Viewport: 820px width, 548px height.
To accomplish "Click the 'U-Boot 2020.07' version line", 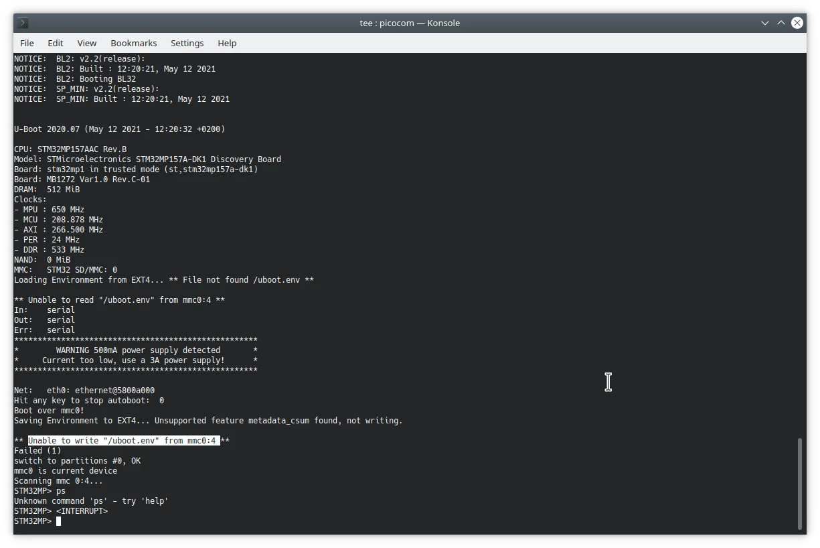I will [120, 129].
